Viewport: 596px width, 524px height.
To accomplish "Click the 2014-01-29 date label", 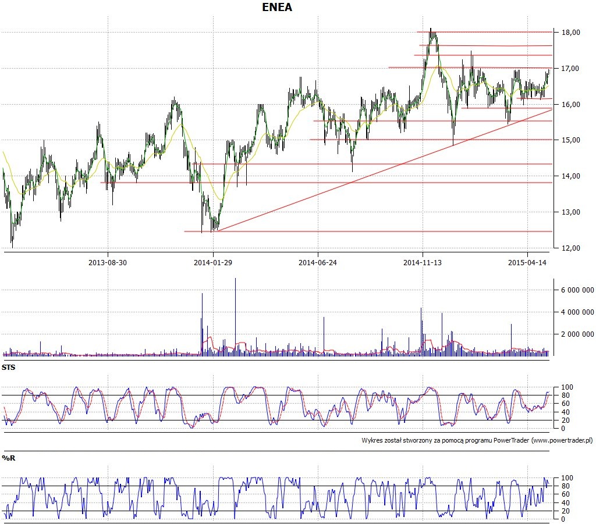I will 213,262.
